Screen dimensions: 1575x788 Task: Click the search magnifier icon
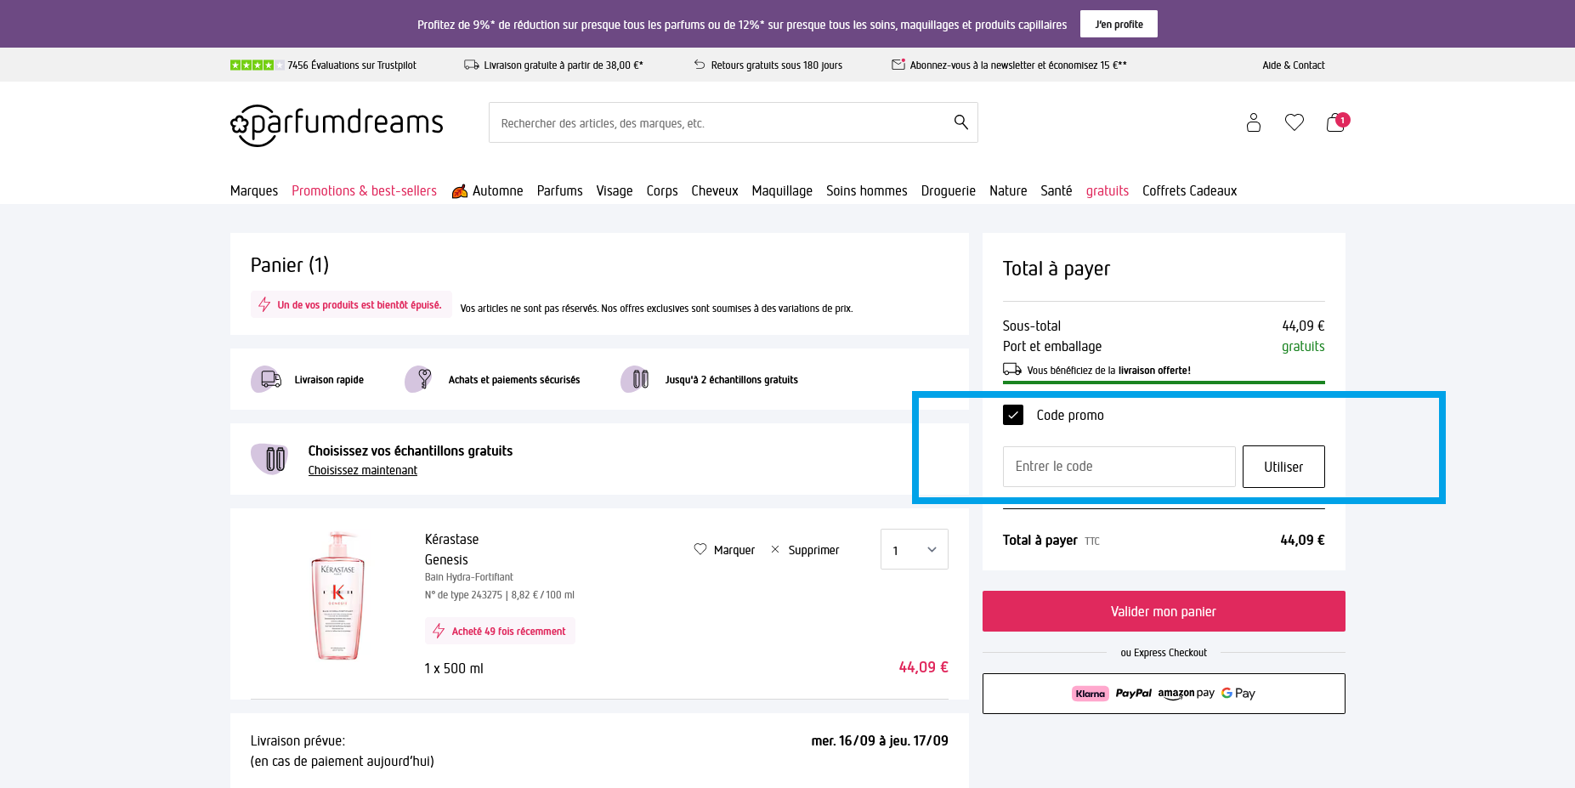coord(961,122)
